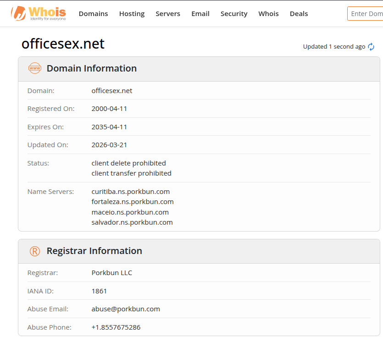The width and height of the screenshot is (383, 337).
Task: Click the salvador.ns.porkbun.com name server entry
Action: tap(132, 222)
